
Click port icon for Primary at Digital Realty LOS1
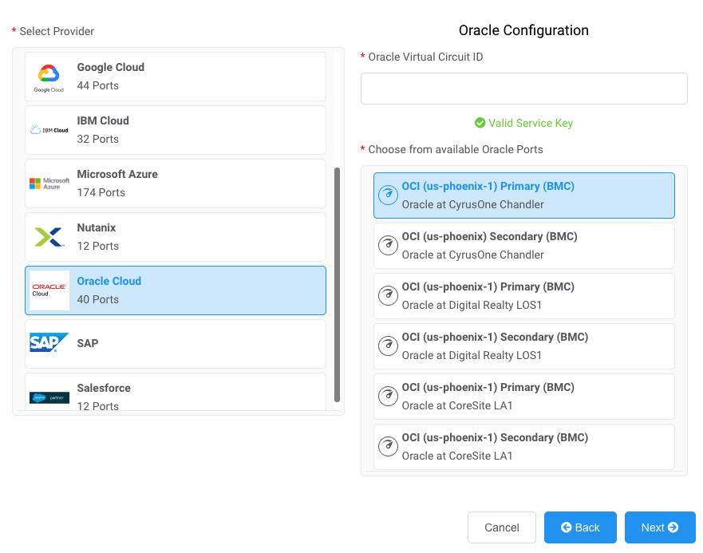[x=388, y=295]
